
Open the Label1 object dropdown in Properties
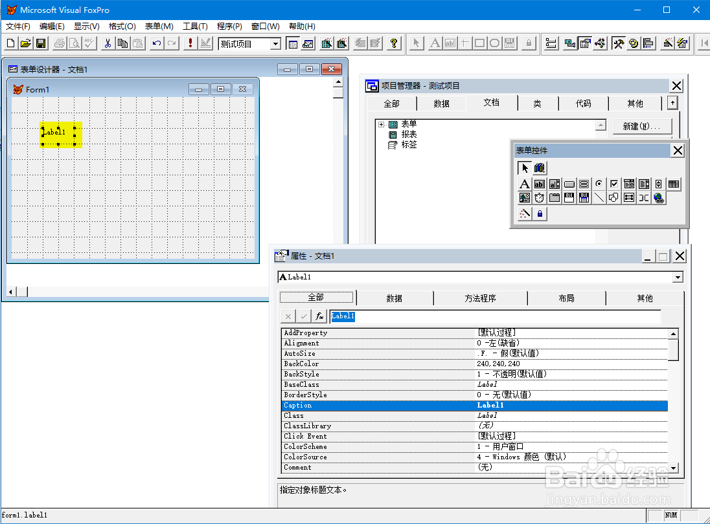pyautogui.click(x=678, y=277)
